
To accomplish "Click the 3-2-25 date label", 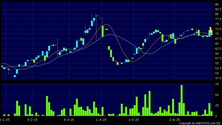I will (32, 120).
